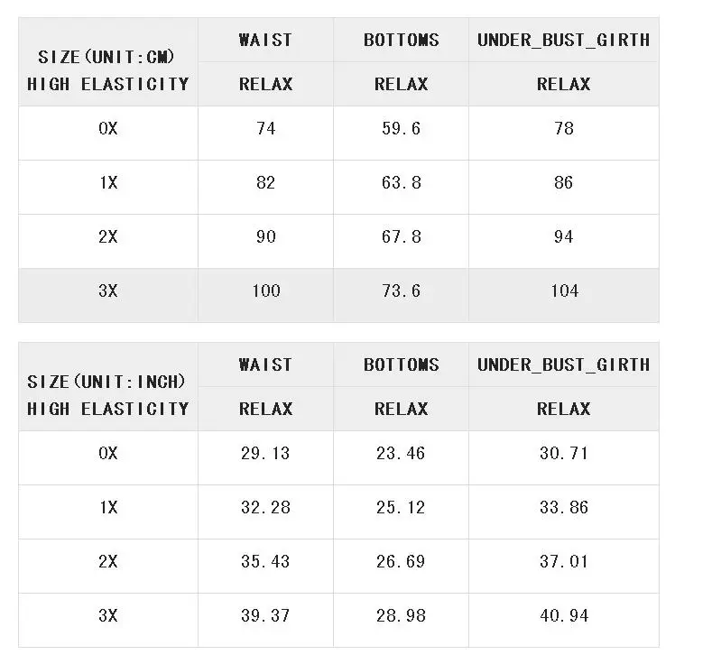Select the WAIST header in the cm table
This screenshot has height=664, width=712.
click(x=265, y=40)
